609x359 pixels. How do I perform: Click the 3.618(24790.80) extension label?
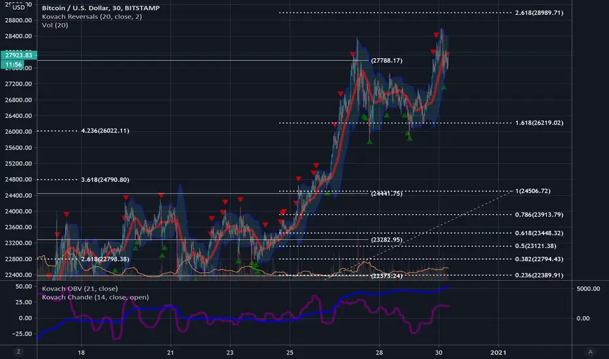pyautogui.click(x=105, y=179)
